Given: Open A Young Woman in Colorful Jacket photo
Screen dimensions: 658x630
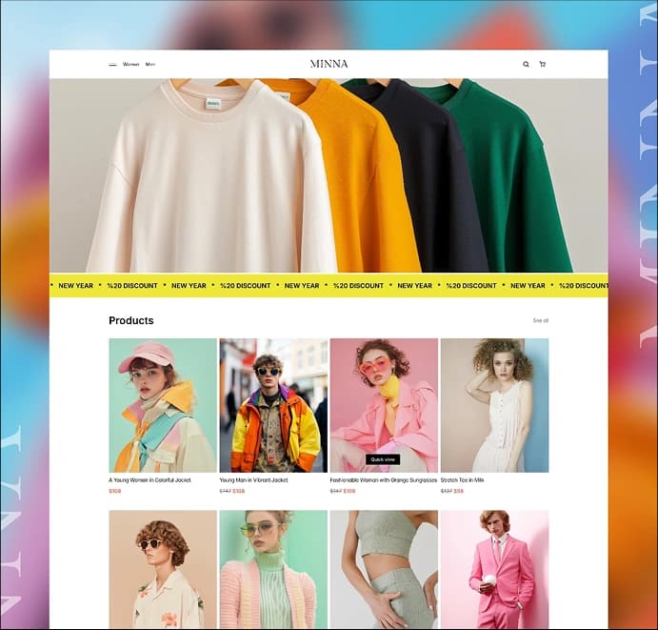Looking at the screenshot, I should tap(163, 405).
